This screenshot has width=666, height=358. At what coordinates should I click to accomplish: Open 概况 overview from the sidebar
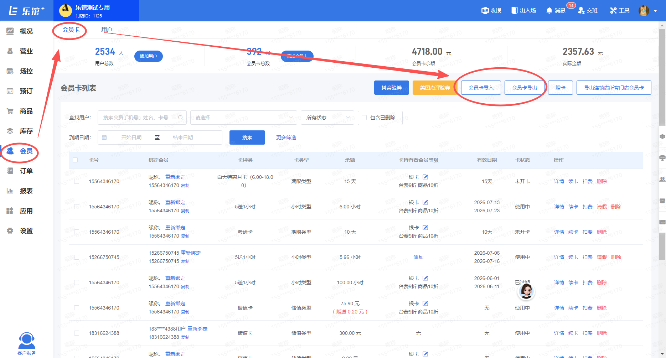[x=26, y=31]
